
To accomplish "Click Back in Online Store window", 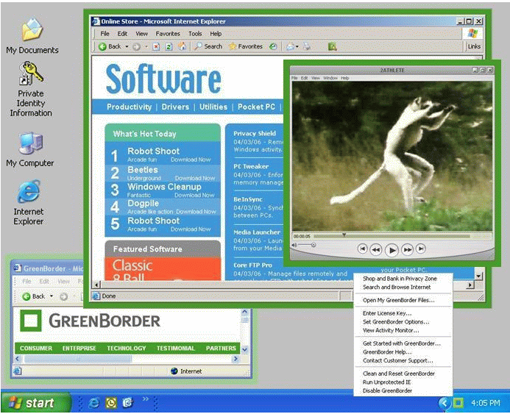I will pos(110,46).
